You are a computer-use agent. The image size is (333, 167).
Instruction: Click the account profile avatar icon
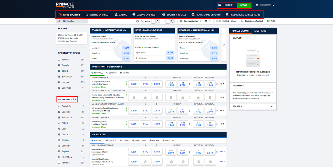(257, 5)
